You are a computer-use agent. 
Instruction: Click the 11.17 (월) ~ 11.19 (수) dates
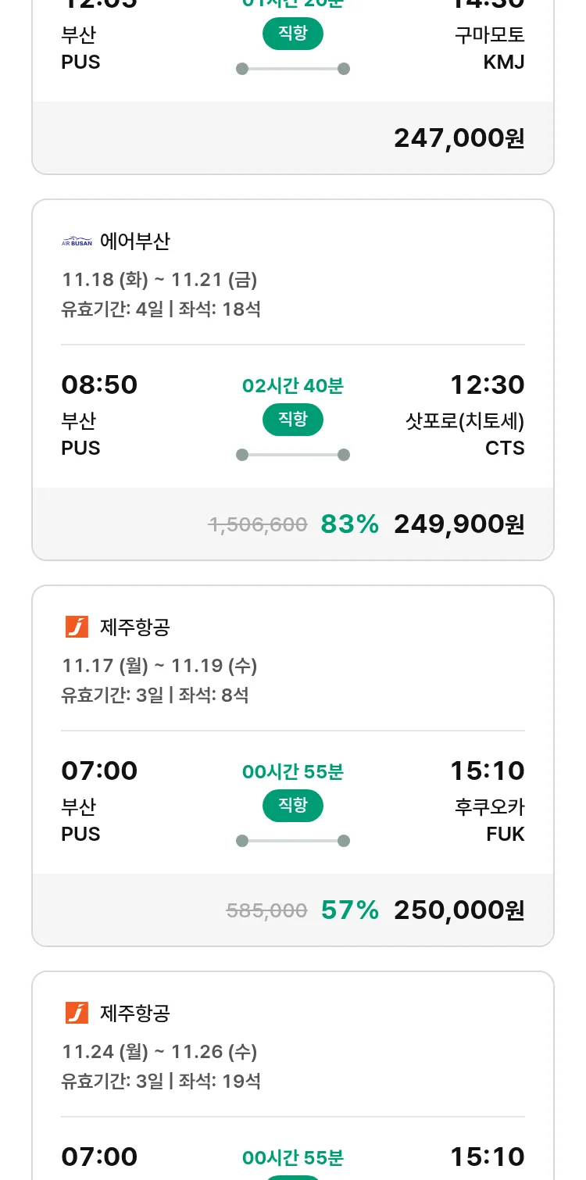pyautogui.click(x=159, y=666)
